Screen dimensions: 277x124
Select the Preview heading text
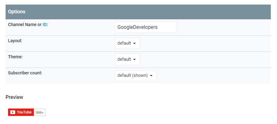[x=14, y=97]
